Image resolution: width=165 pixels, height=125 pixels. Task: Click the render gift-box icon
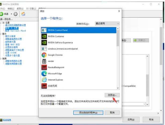pos(44,61)
